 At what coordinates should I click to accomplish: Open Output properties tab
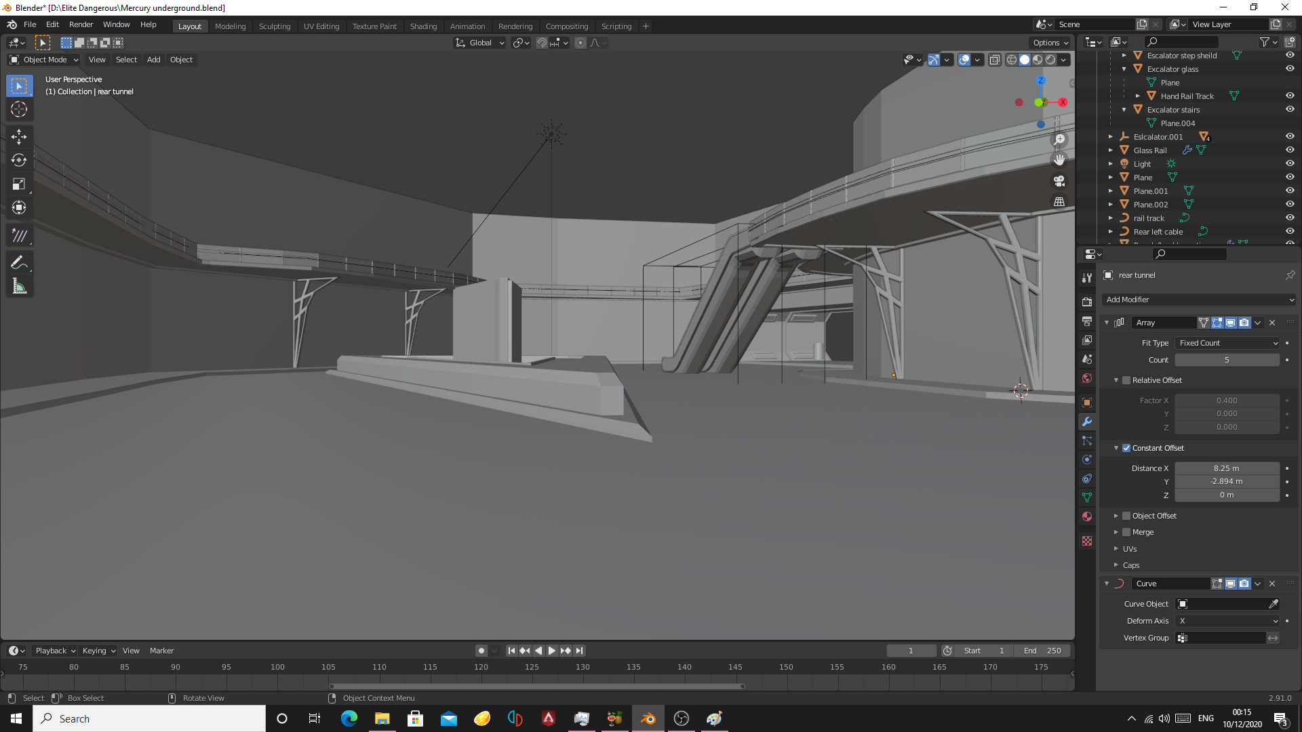1087,321
